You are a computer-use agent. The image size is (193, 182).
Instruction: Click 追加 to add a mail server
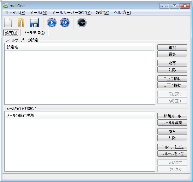pos(172,47)
